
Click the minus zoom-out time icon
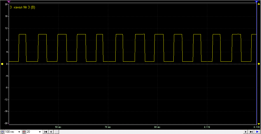(2, 132)
